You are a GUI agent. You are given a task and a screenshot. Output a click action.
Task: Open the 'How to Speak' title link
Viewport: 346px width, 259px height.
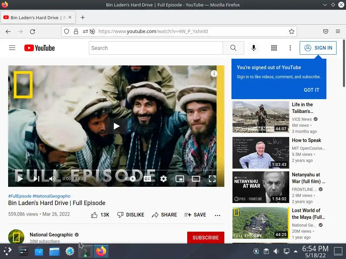pyautogui.click(x=306, y=140)
